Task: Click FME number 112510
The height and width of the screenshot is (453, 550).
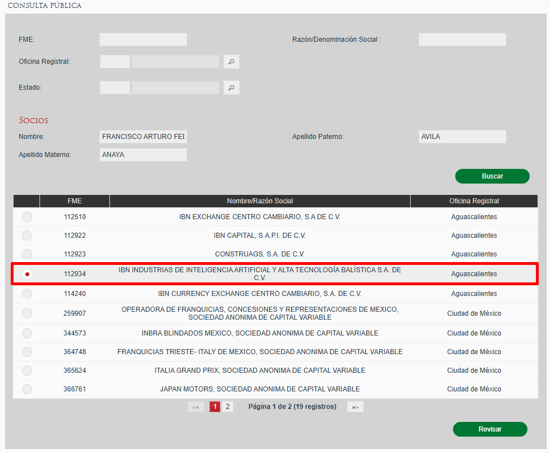Action: (74, 217)
